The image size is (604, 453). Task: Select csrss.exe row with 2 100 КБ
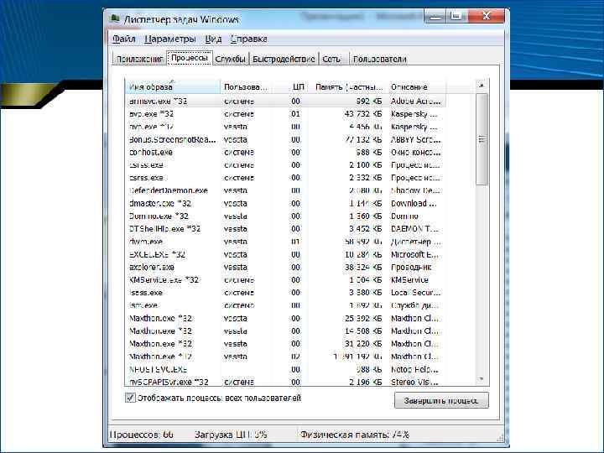click(x=285, y=165)
